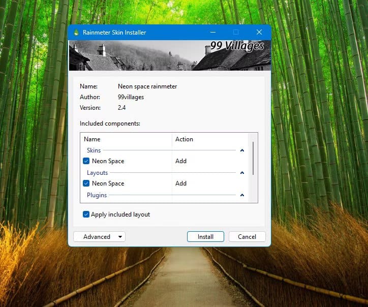The width and height of the screenshot is (368, 307).
Task: Select the Add action in Skins row
Action: [x=181, y=161]
